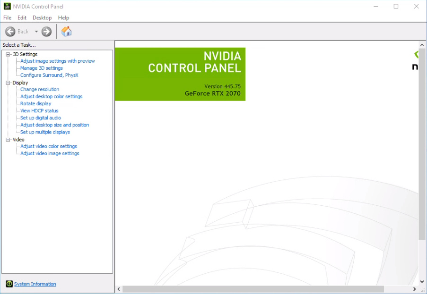Screen dimensions: 427x294
Task: Click the System Information icon
Action: tap(9, 284)
